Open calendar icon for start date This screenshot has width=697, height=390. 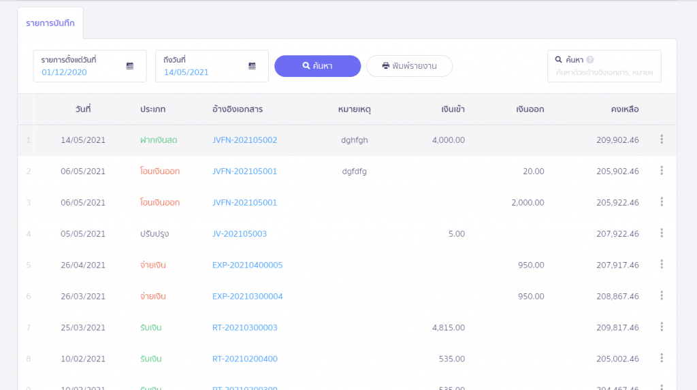(x=130, y=66)
